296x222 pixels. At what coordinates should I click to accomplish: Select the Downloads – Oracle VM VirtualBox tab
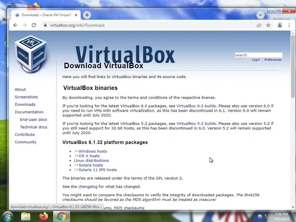tap(46, 15)
